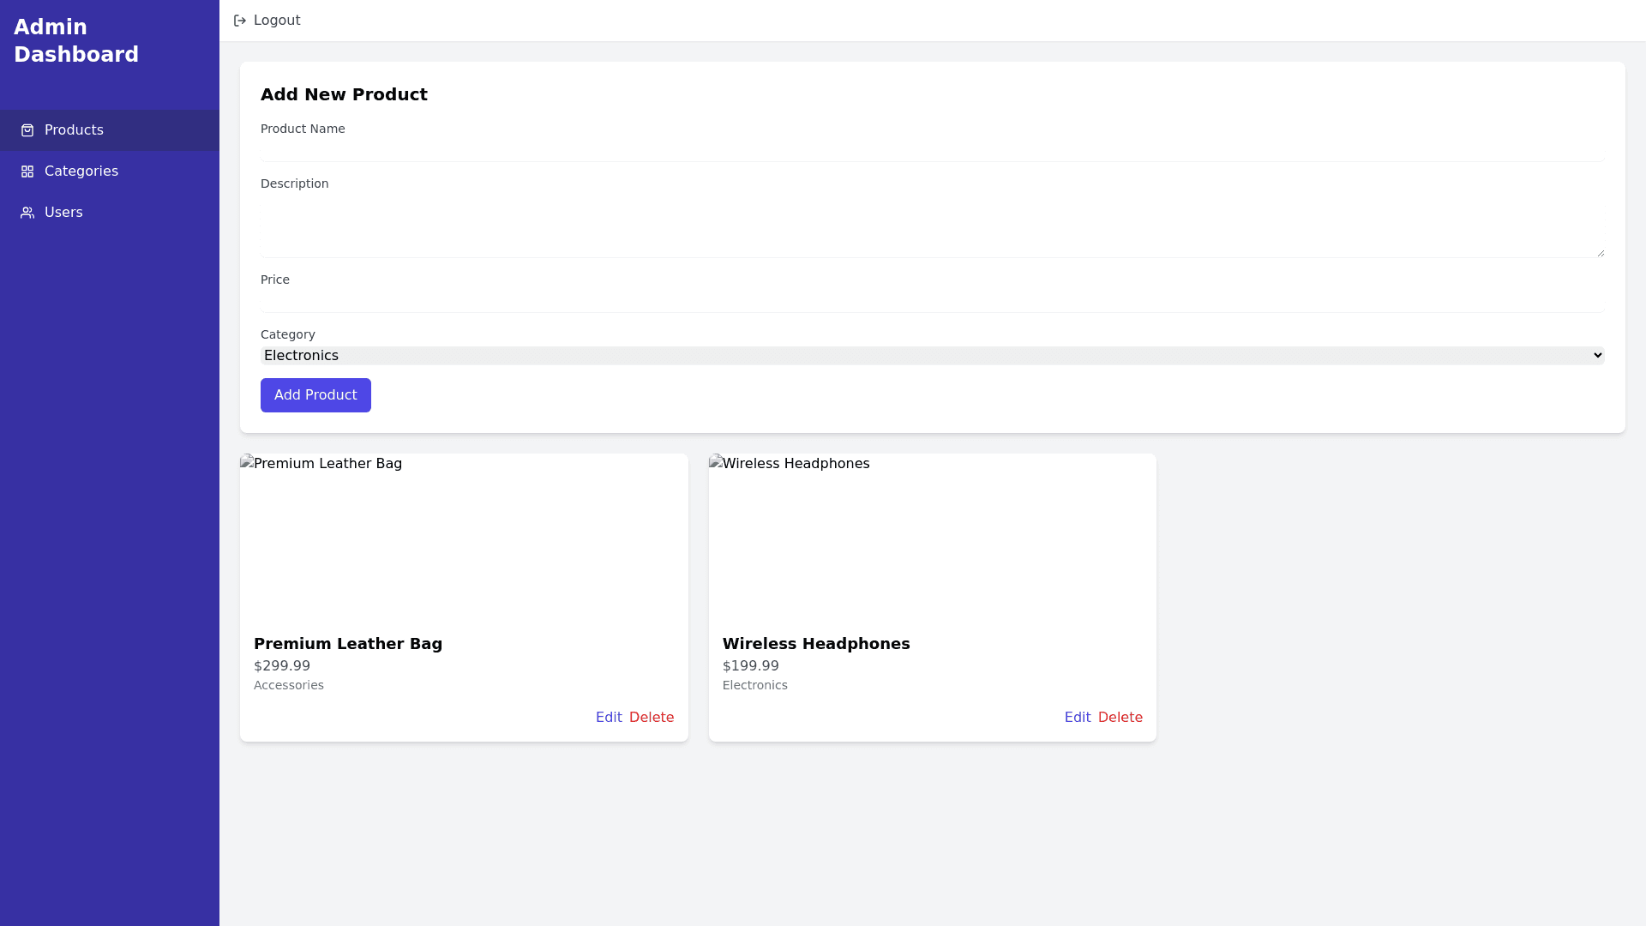The height and width of the screenshot is (926, 1646).
Task: Edit the Premium Leather Bag product
Action: (609, 717)
